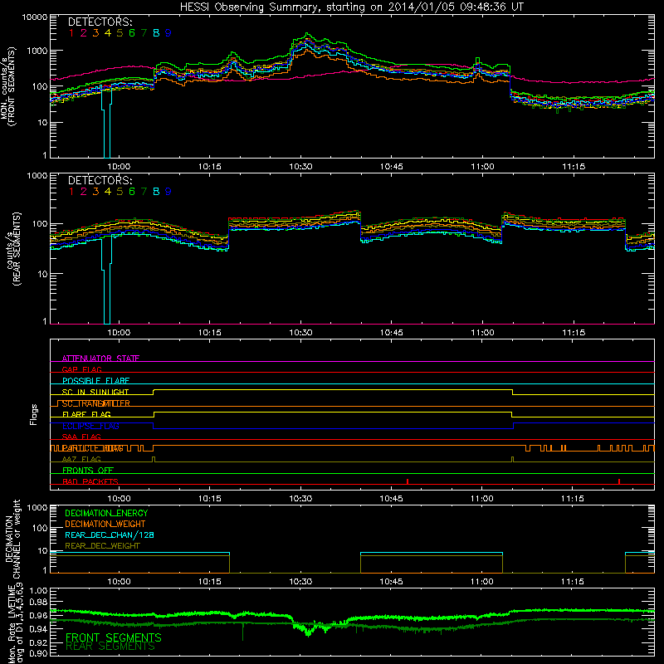664x664 pixels.
Task: Select detector 9 legend in front segments panel
Action: [x=168, y=33]
